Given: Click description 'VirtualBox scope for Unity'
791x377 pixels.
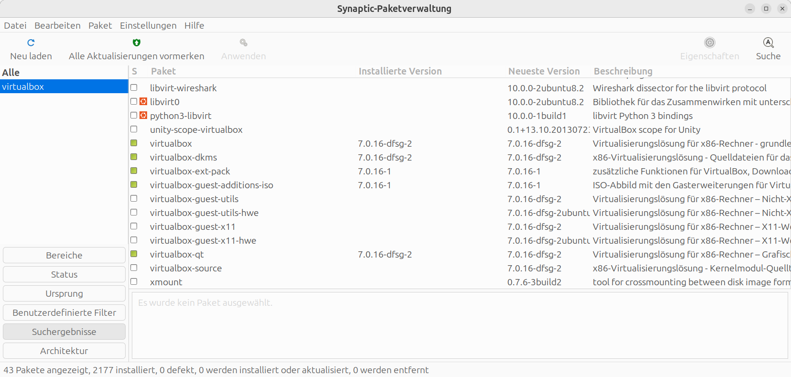Looking at the screenshot, I should coord(646,129).
